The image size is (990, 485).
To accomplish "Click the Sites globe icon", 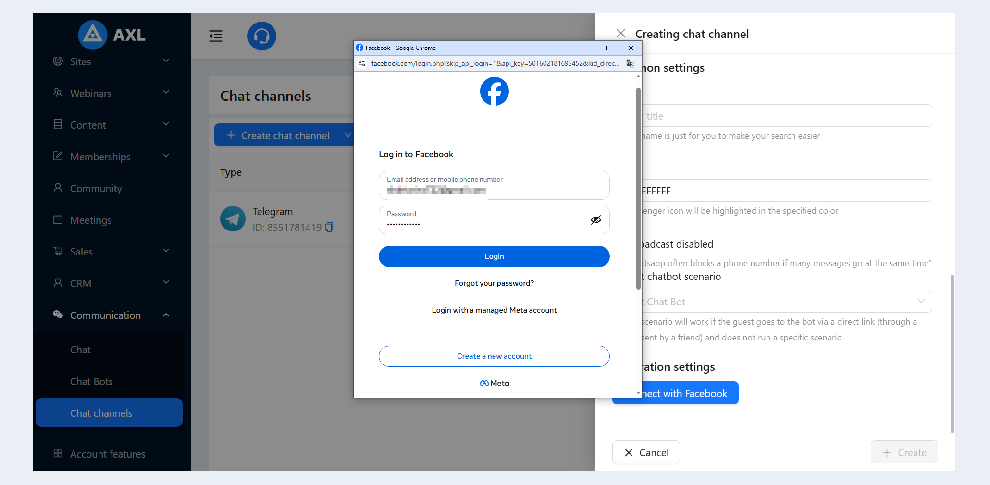I will pos(58,61).
